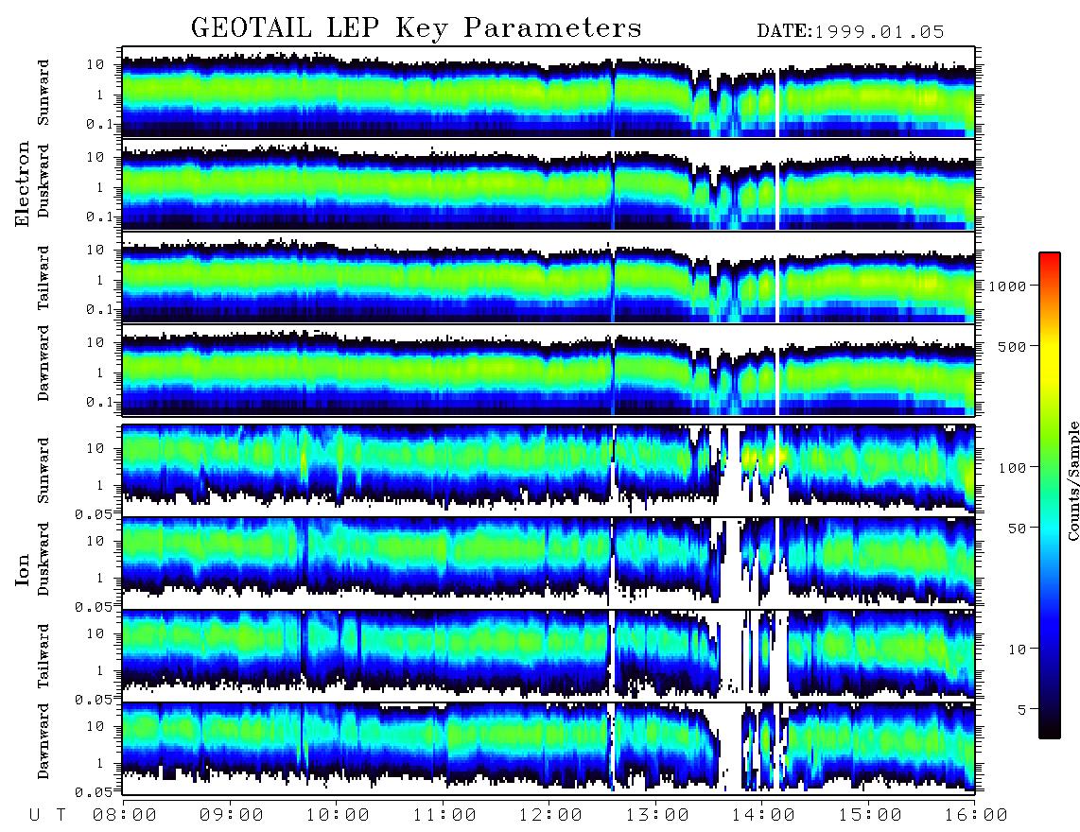Select the Ion Duskward panel label
The height and width of the screenshot is (832, 1080).
tap(44, 559)
